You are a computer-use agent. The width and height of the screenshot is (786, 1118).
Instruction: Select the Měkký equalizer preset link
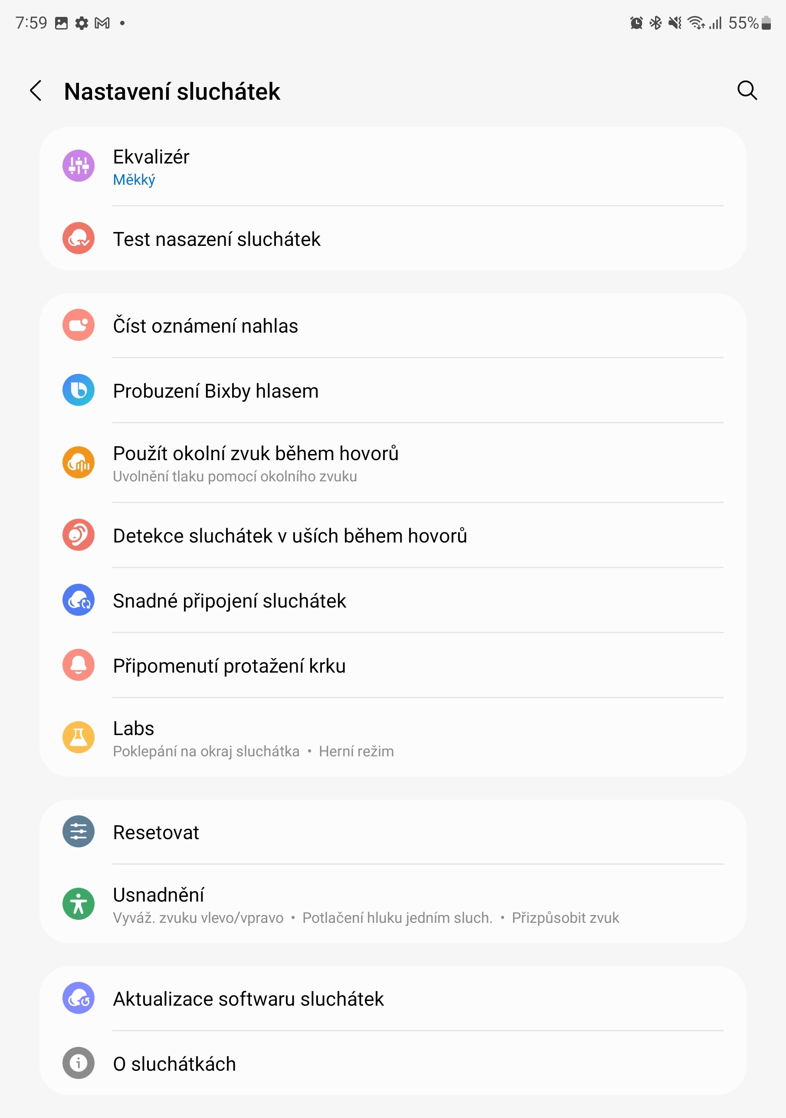point(134,179)
